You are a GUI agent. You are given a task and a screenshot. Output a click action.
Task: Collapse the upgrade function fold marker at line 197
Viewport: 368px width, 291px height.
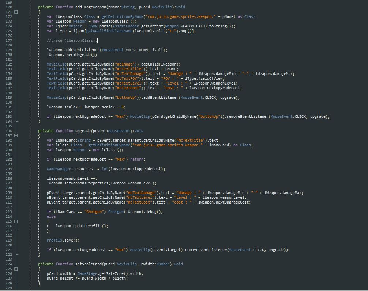click(x=16, y=136)
